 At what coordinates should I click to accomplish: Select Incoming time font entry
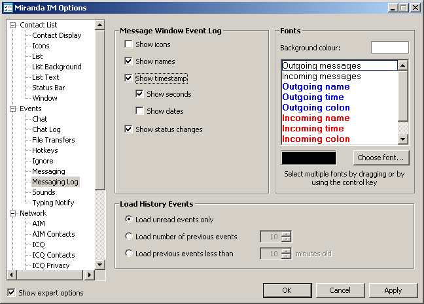click(x=340, y=129)
